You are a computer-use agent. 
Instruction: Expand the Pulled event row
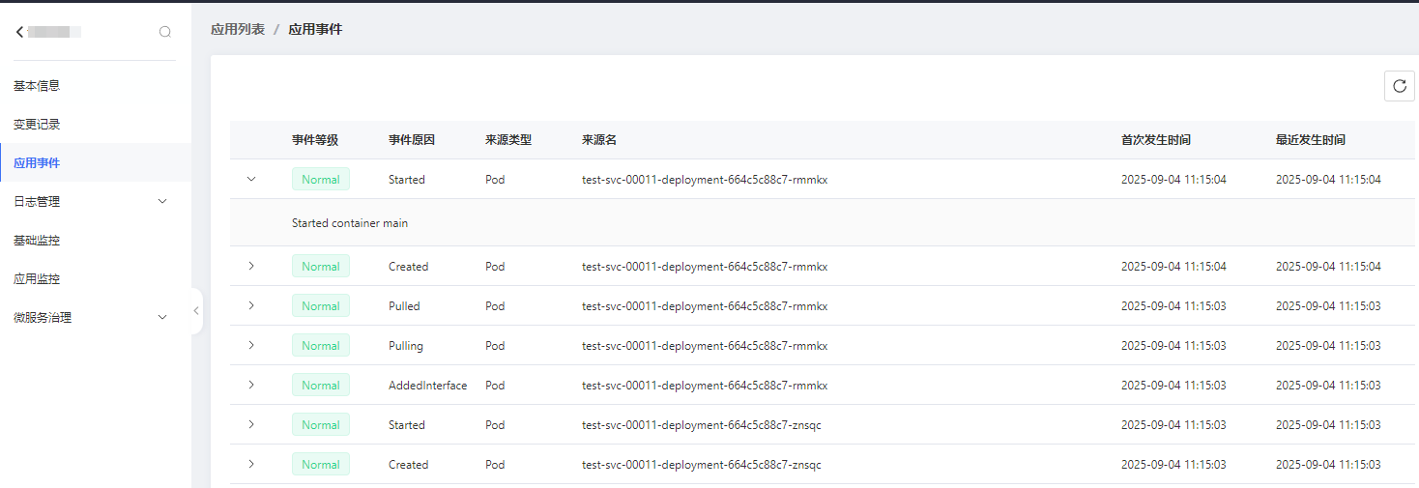[251, 305]
